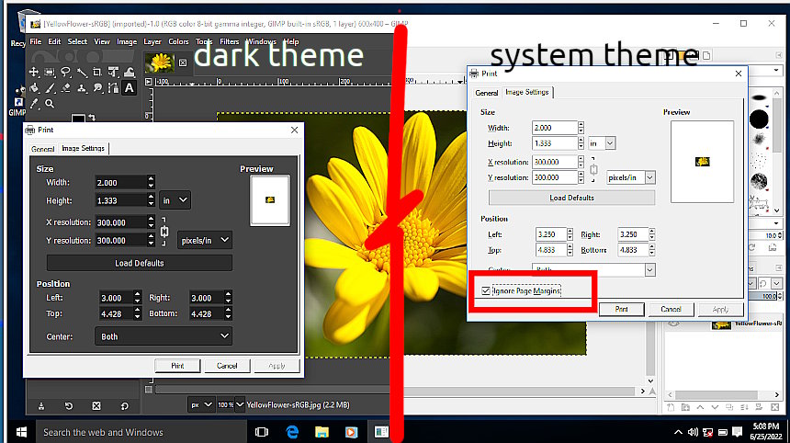Select the Paths tool
The width and height of the screenshot is (790, 443).
[113, 88]
